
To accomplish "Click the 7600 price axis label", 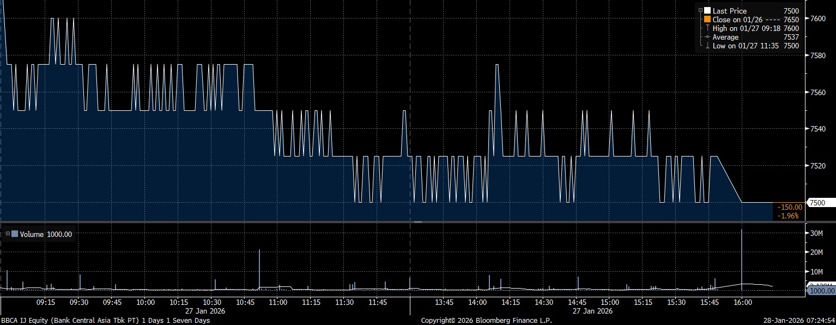I will pos(817,18).
